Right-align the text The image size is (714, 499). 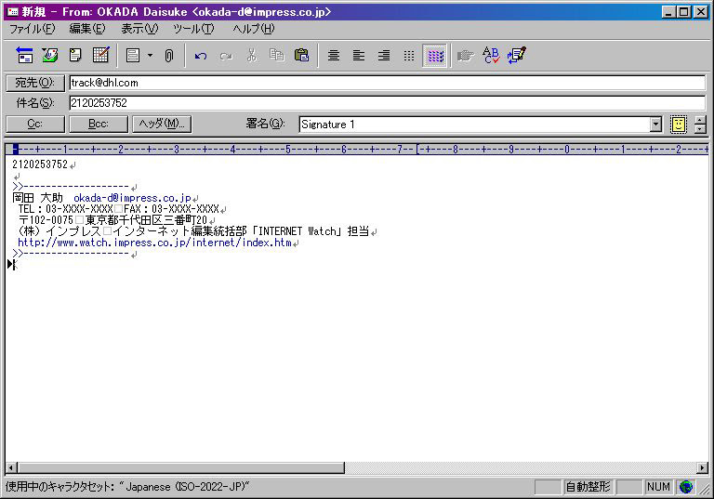point(384,56)
